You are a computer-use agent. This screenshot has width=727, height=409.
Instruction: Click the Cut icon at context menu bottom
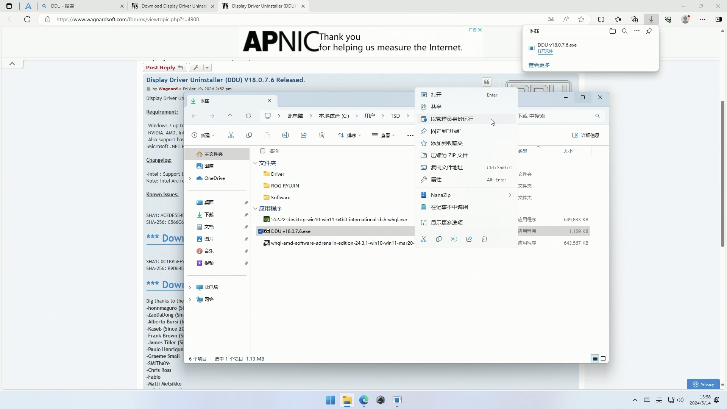click(424, 239)
